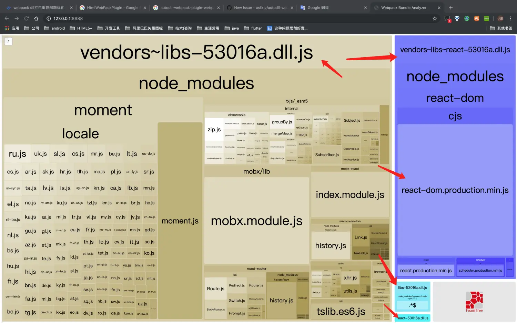Open the 应用 apps bookmark
517x323 pixels.
(x=12, y=28)
